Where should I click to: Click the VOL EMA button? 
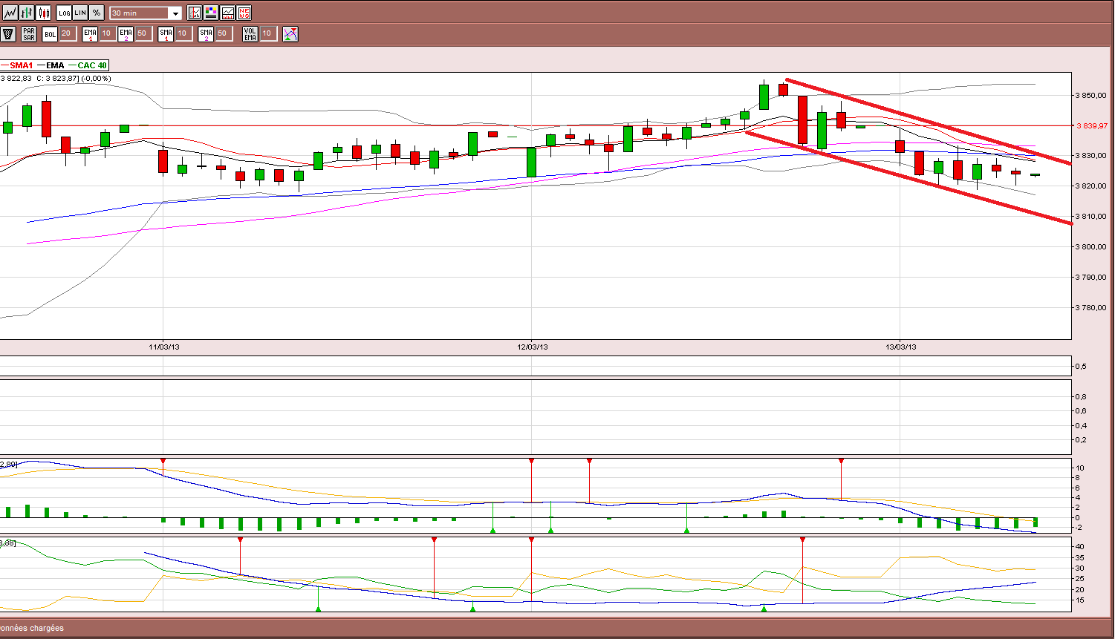pyautogui.click(x=250, y=33)
